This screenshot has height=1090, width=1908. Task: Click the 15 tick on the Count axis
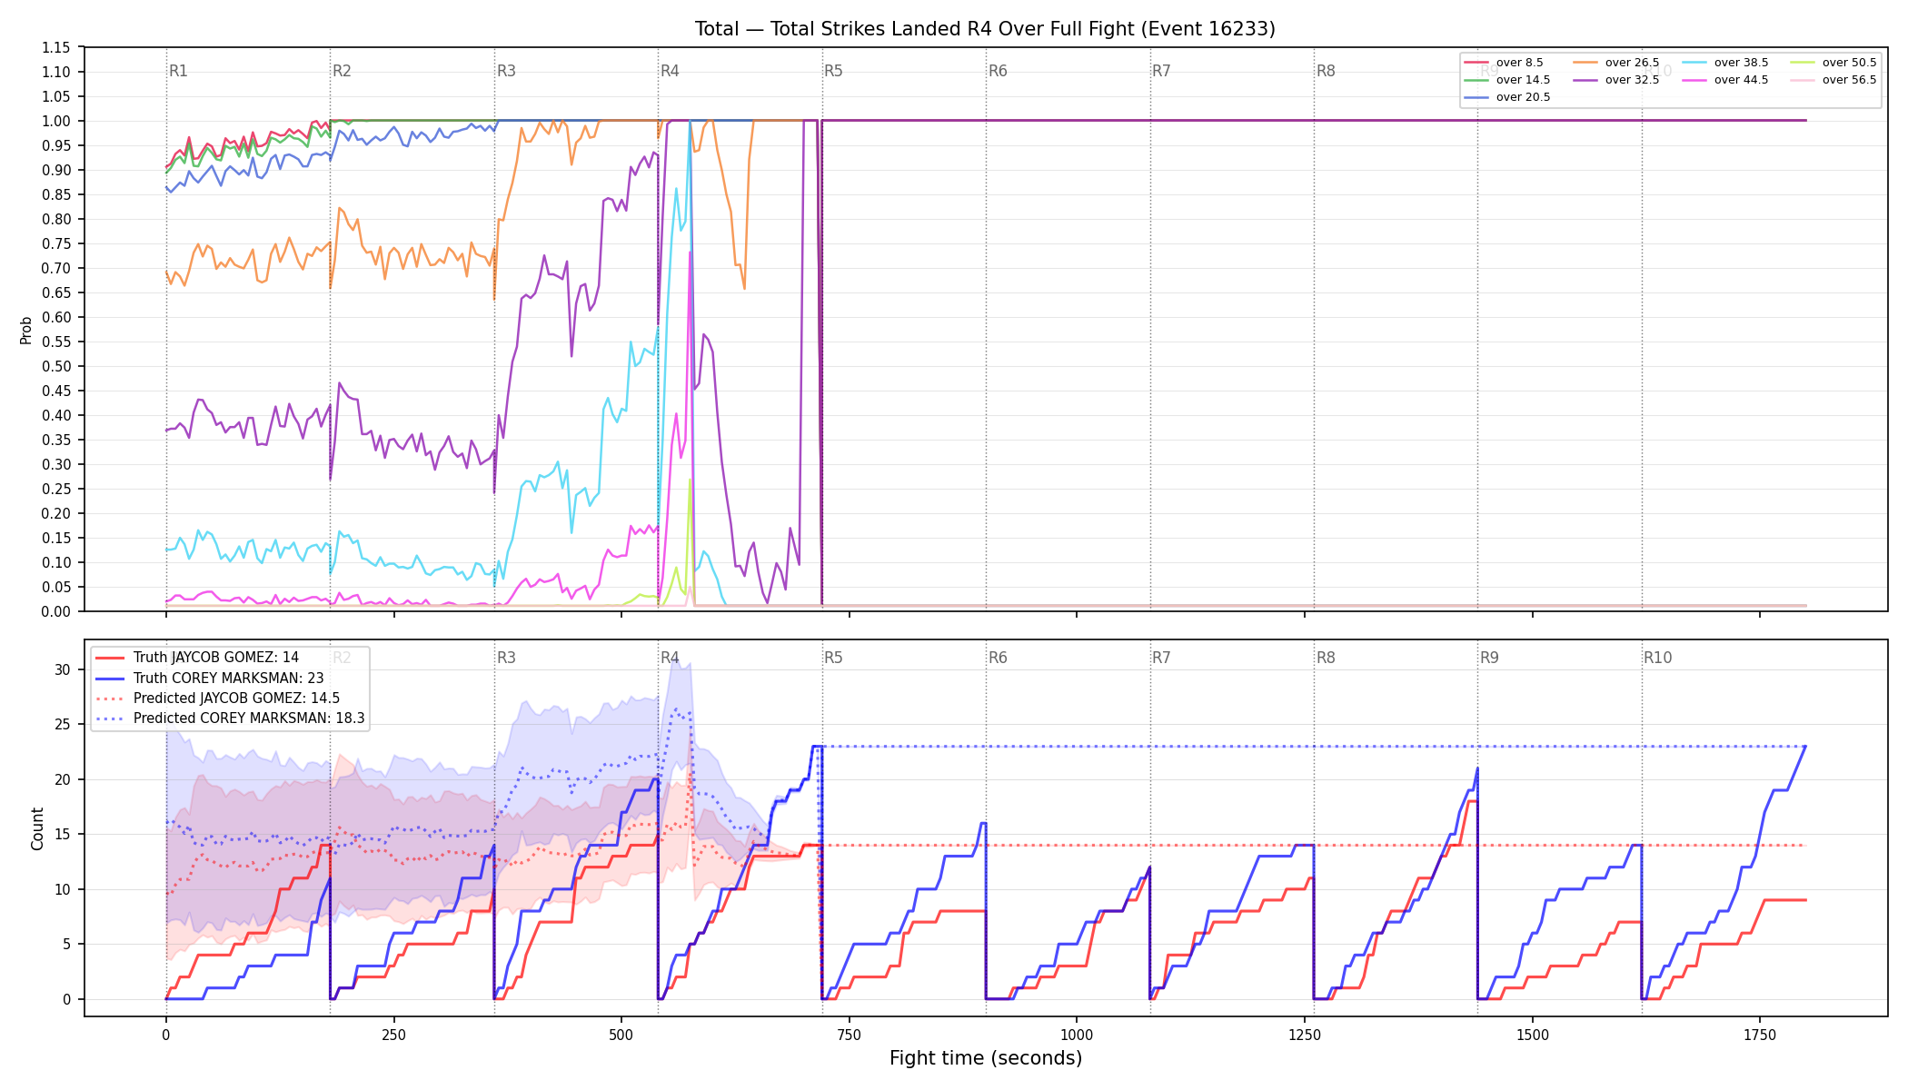(x=63, y=835)
